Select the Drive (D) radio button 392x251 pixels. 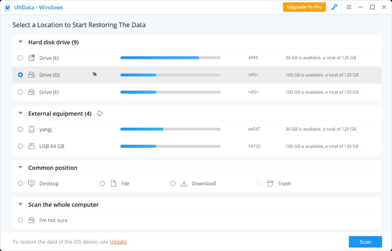coord(20,75)
